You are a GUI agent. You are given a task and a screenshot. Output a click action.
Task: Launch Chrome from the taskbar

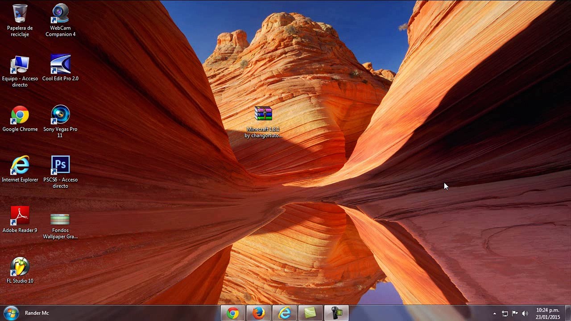coord(233,313)
